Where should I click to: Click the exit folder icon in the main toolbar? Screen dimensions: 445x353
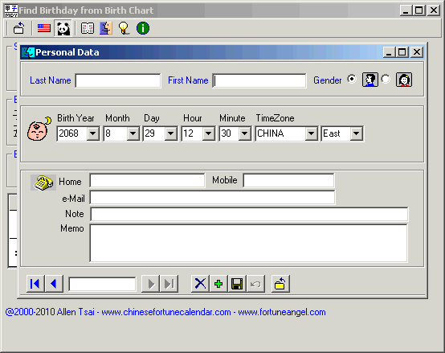click(x=19, y=28)
